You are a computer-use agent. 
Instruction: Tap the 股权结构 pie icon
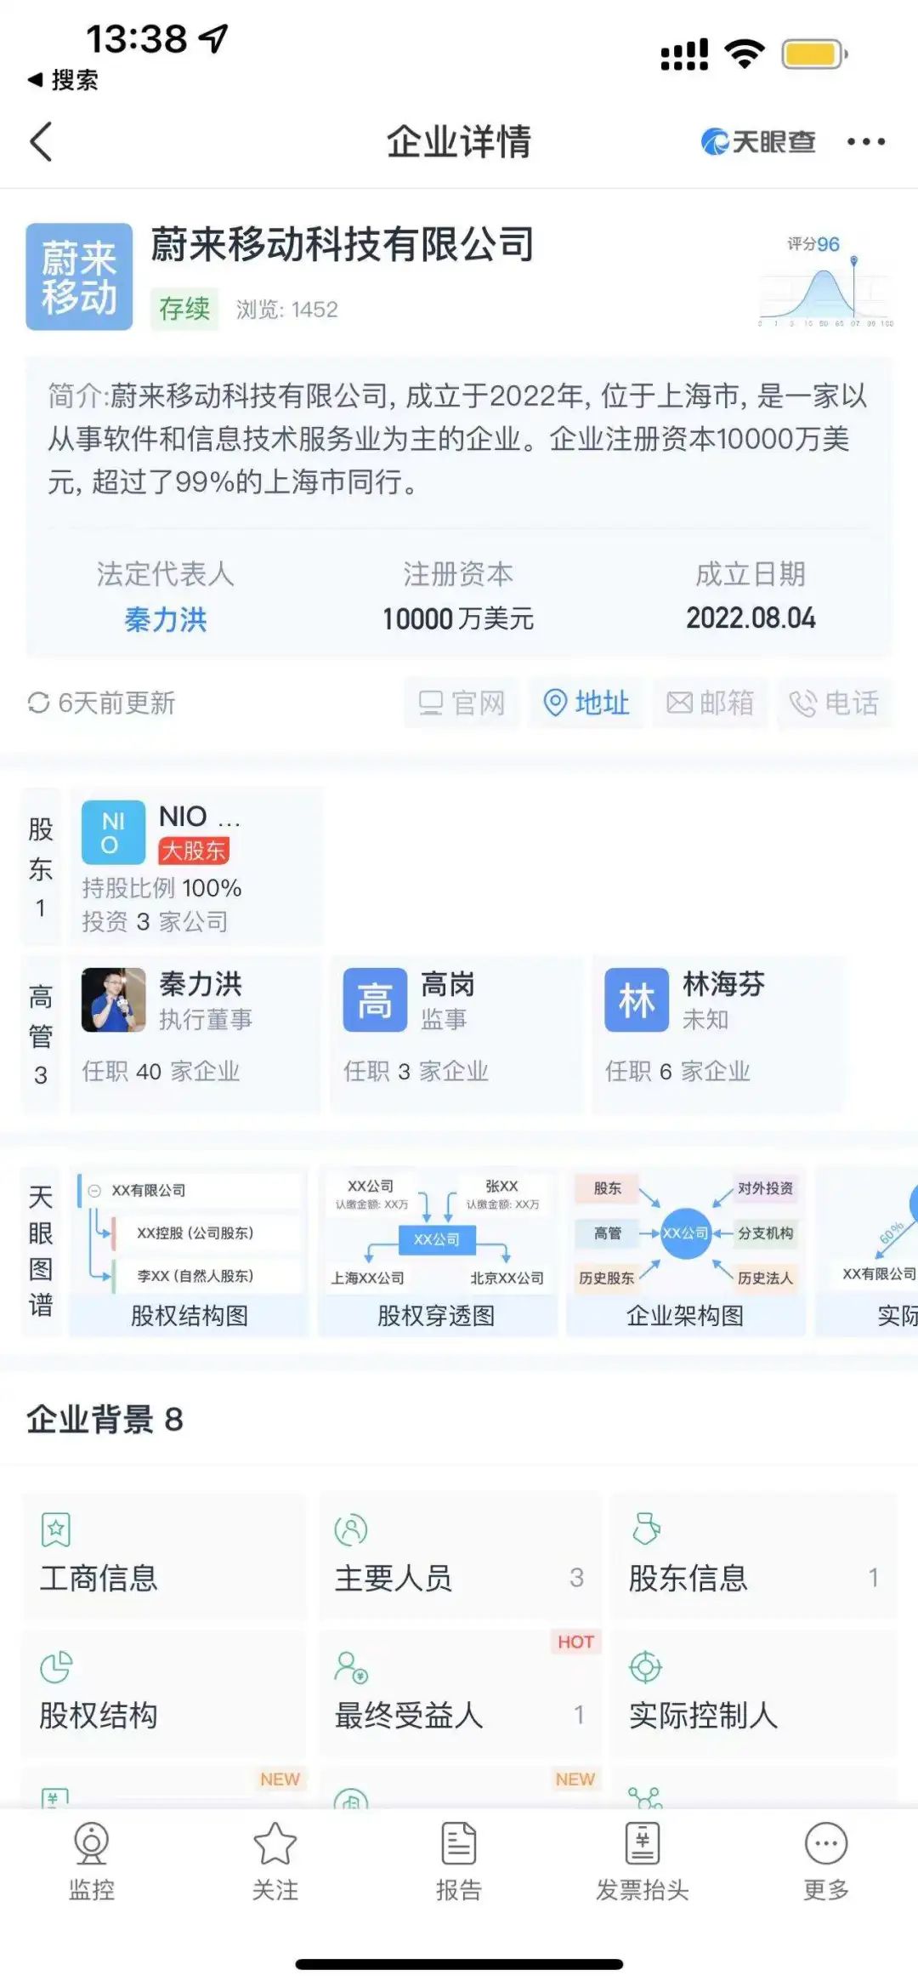56,1666
